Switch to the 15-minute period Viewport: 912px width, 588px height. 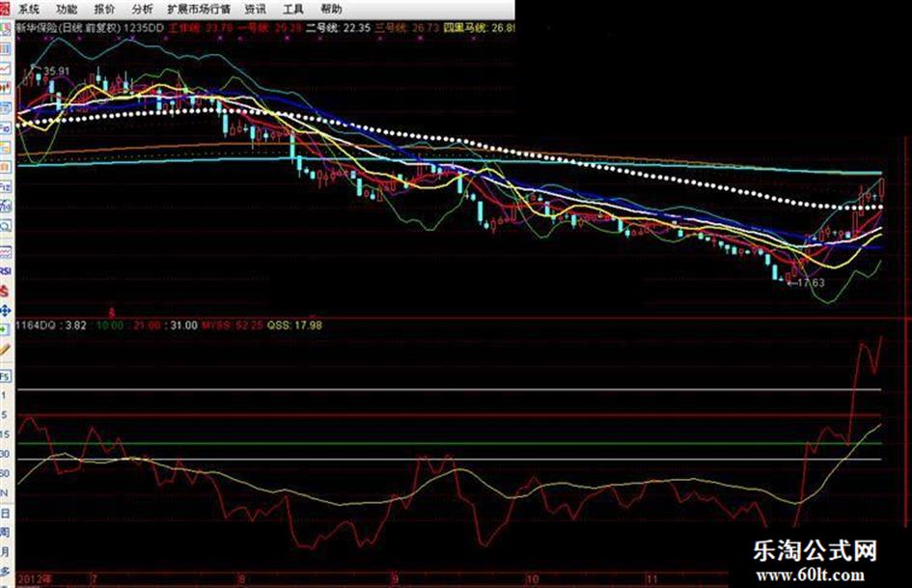5,434
